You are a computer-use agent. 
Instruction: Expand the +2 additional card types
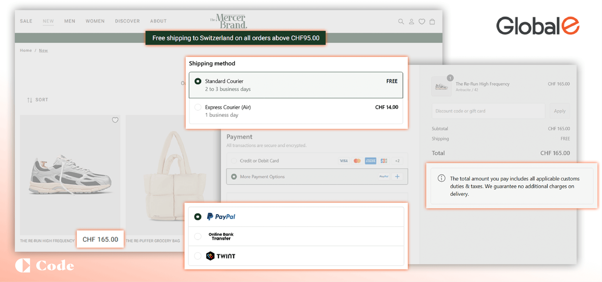click(397, 161)
